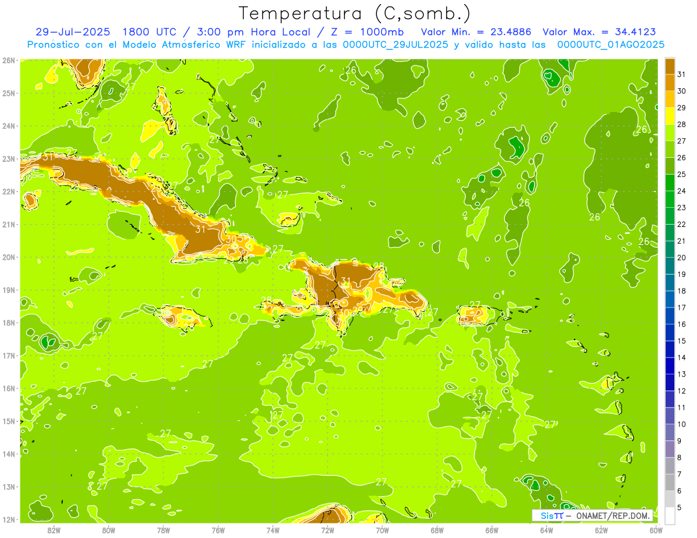Click the '64W' longitude axis label
The width and height of the screenshot is (697, 538).
pyautogui.click(x=547, y=529)
